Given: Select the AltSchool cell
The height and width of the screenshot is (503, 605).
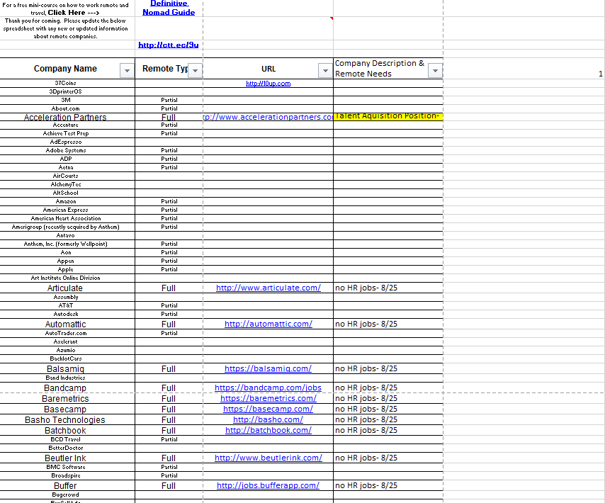Looking at the screenshot, I should pos(66,193).
